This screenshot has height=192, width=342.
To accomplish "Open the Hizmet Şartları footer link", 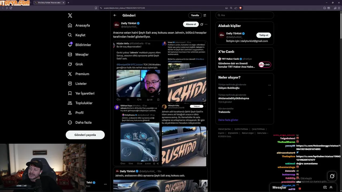I will point(224,129).
